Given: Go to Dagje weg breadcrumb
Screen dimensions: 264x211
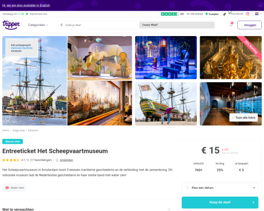Looking at the screenshot, I should (x=18, y=130).
